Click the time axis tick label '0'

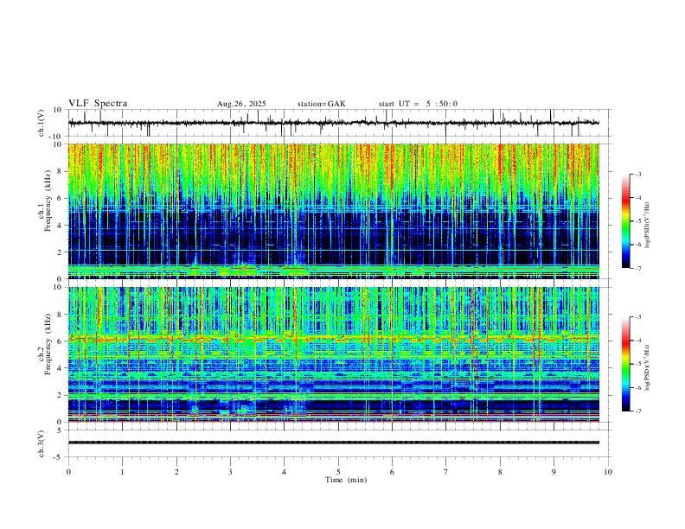pyautogui.click(x=68, y=472)
